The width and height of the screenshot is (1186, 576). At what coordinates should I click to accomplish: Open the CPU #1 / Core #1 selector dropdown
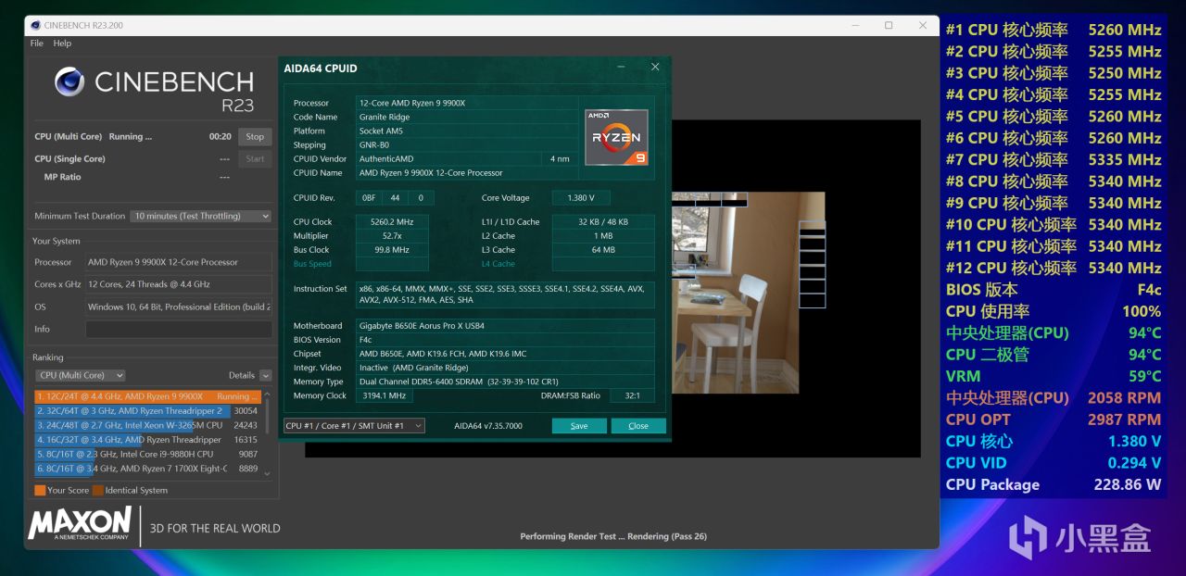[x=354, y=426]
